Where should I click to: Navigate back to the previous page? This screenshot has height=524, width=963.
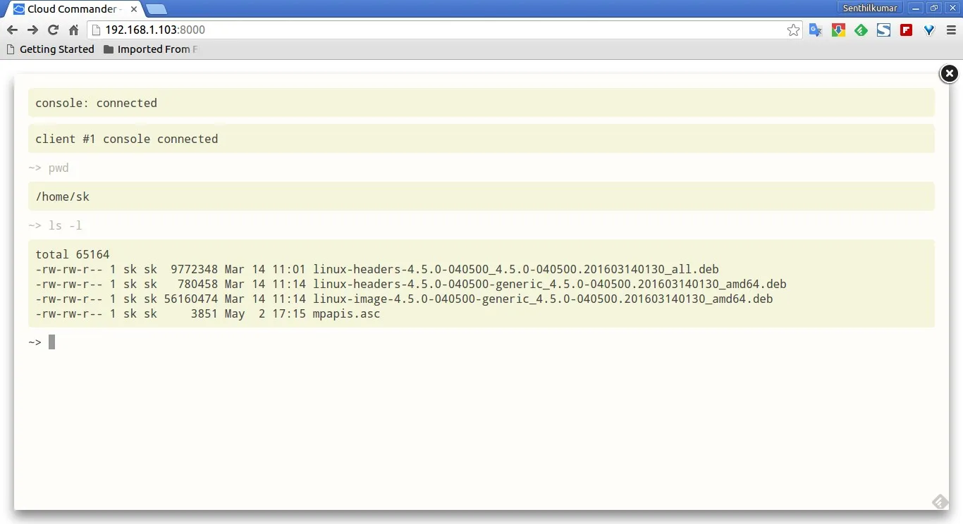pos(12,30)
